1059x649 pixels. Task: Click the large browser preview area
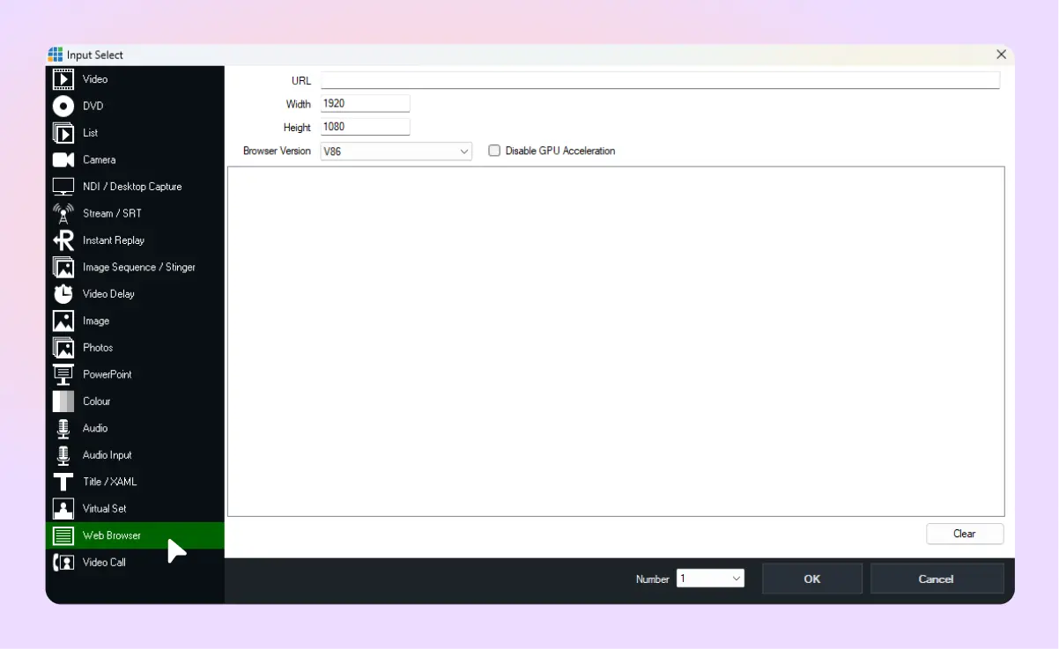616,341
